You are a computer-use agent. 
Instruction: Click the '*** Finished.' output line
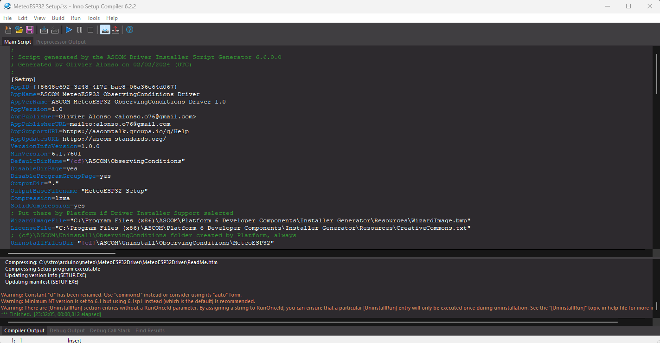click(51, 314)
